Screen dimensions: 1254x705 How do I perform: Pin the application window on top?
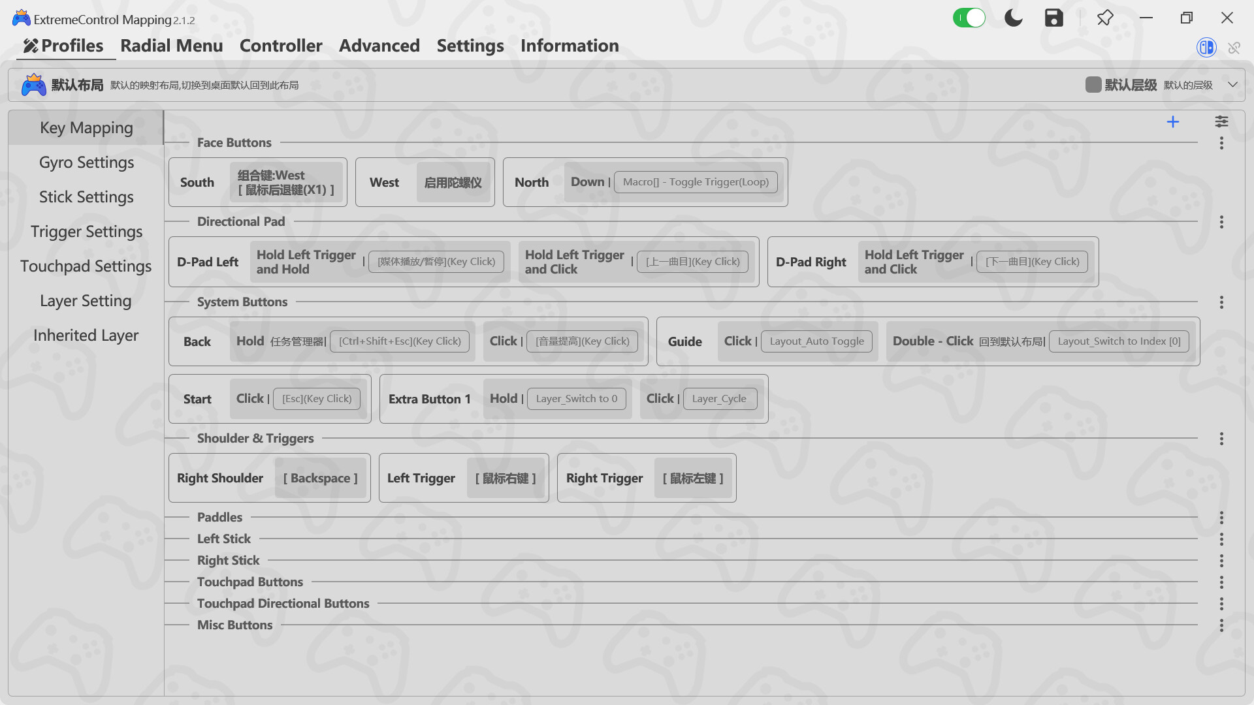click(1105, 18)
